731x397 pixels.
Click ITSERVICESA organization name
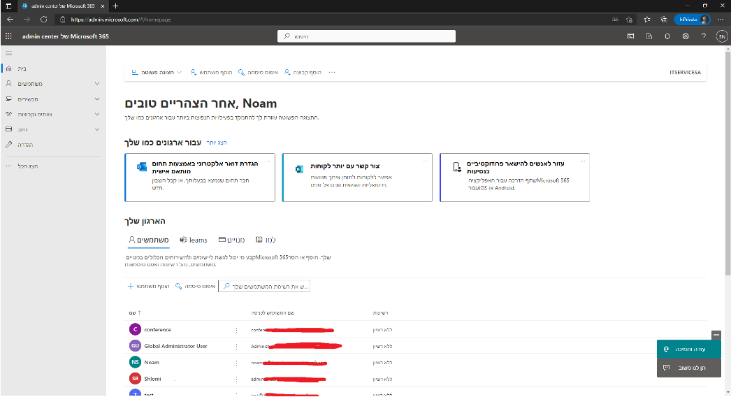[685, 72]
